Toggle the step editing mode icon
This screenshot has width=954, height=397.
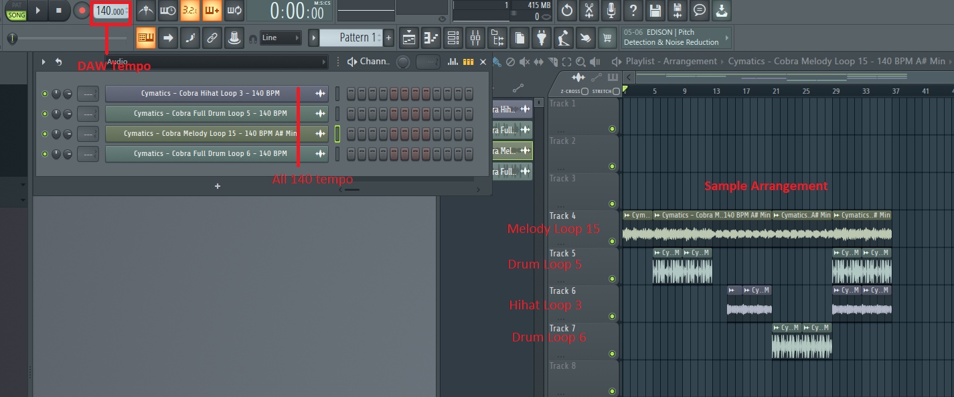click(x=190, y=37)
